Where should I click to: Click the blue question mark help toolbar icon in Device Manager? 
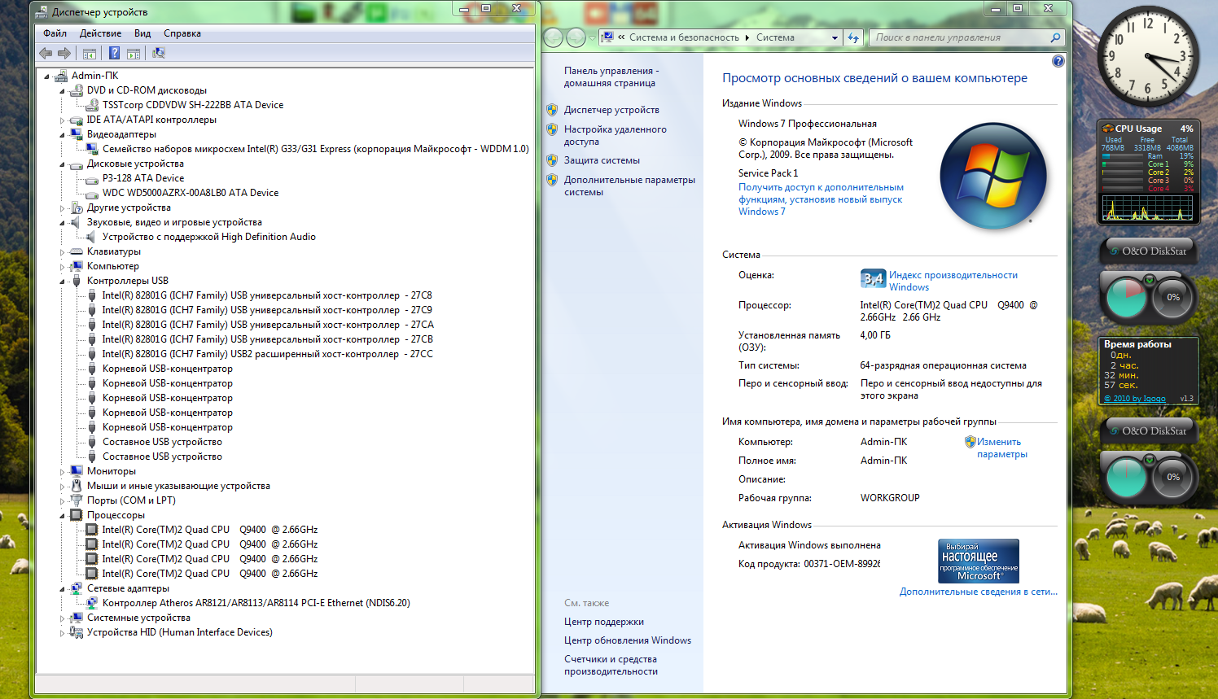click(x=114, y=53)
